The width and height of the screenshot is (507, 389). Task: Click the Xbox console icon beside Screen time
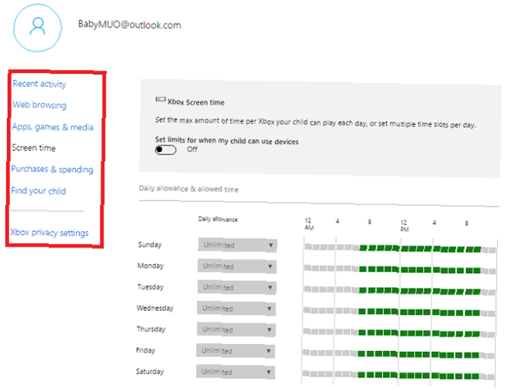tap(160, 99)
